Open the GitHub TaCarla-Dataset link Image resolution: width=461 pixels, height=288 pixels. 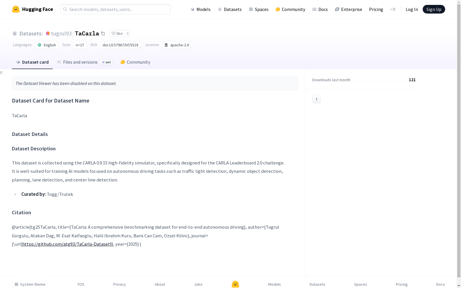(68, 244)
